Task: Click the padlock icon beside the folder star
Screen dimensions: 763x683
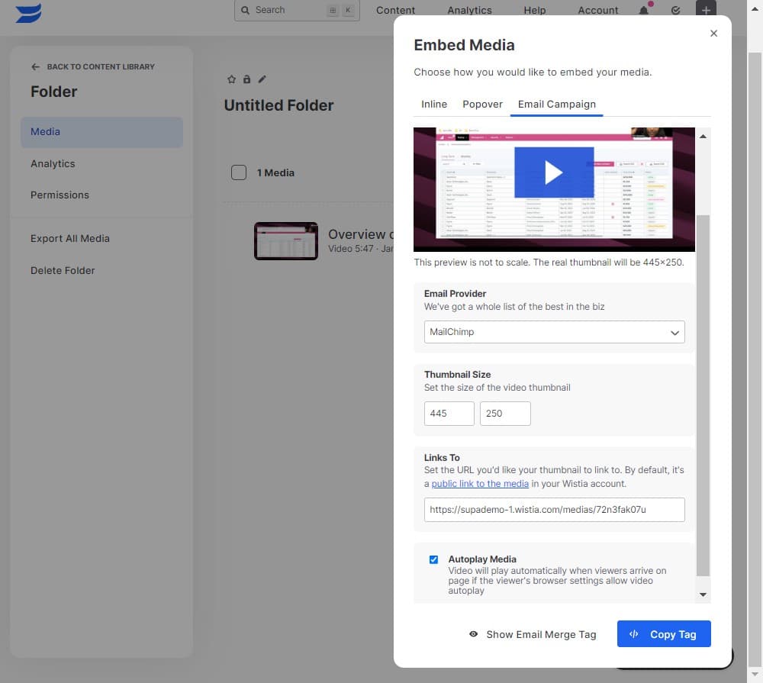Action: tap(246, 79)
